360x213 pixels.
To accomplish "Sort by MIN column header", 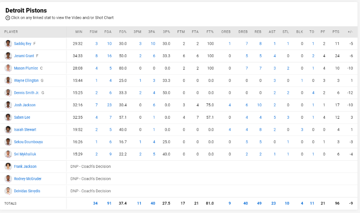I will pyautogui.click(x=79, y=32).
